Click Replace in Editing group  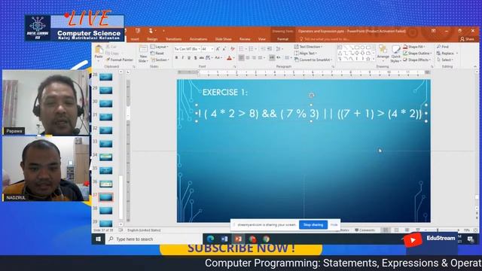[x=447, y=53]
